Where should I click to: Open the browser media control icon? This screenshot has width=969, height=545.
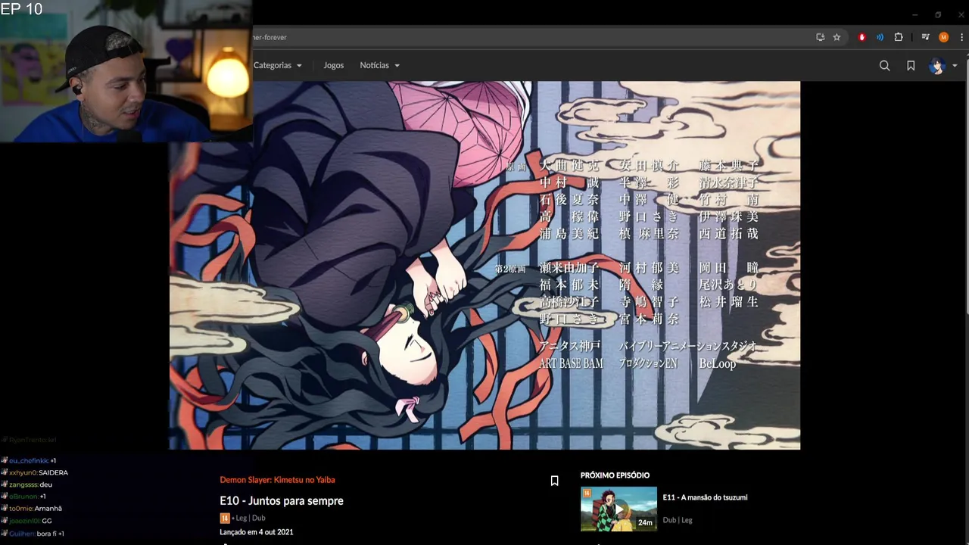coord(925,37)
